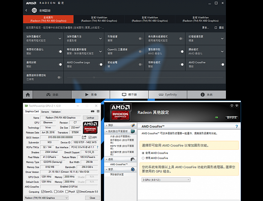Click the share BIOS icon in GPU-Z
This screenshot has height=201, width=263.
point(84,138)
